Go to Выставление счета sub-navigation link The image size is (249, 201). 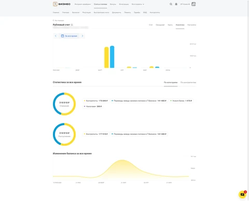tap(102, 12)
